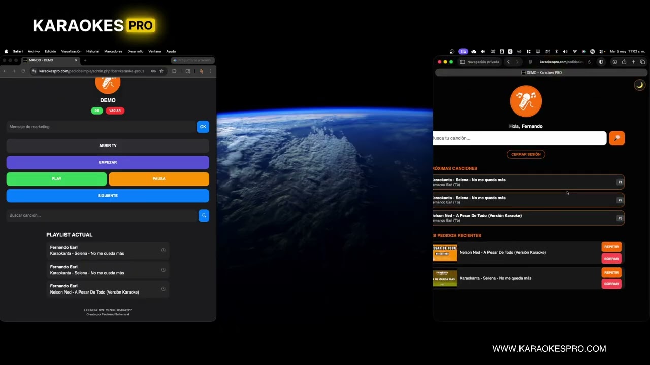The width and height of the screenshot is (650, 365).
Task: Click the blue SIGUIENTE button
Action: tap(108, 196)
